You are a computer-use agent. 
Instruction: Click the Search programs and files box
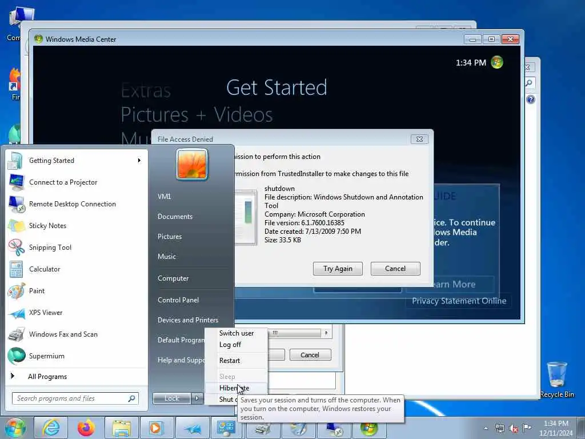point(75,398)
